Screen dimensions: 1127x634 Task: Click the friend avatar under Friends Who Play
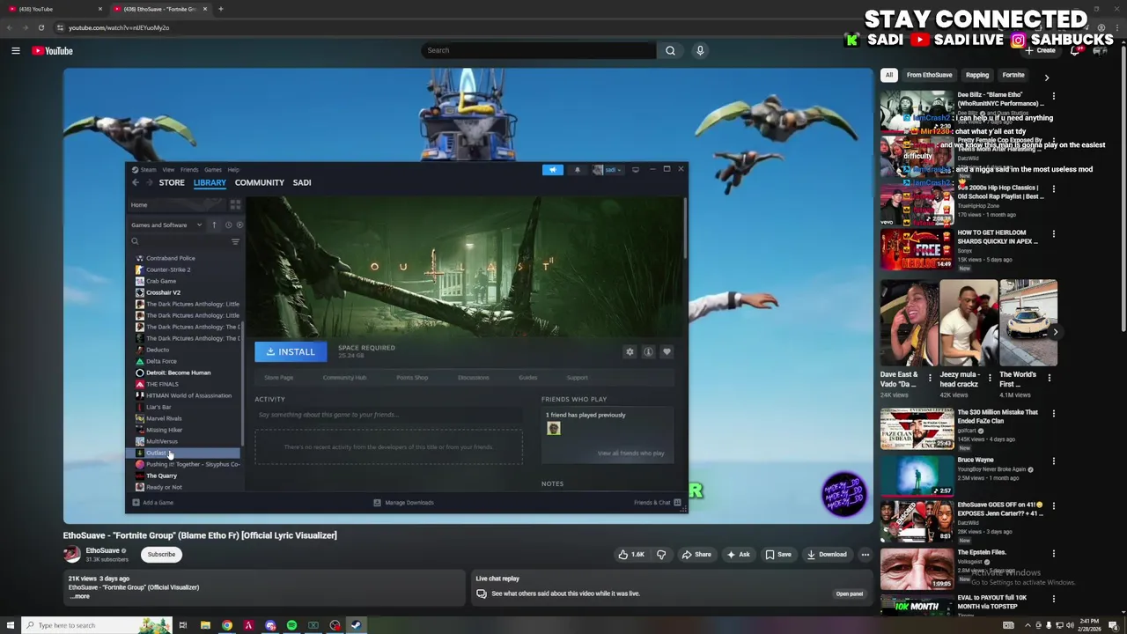(554, 428)
